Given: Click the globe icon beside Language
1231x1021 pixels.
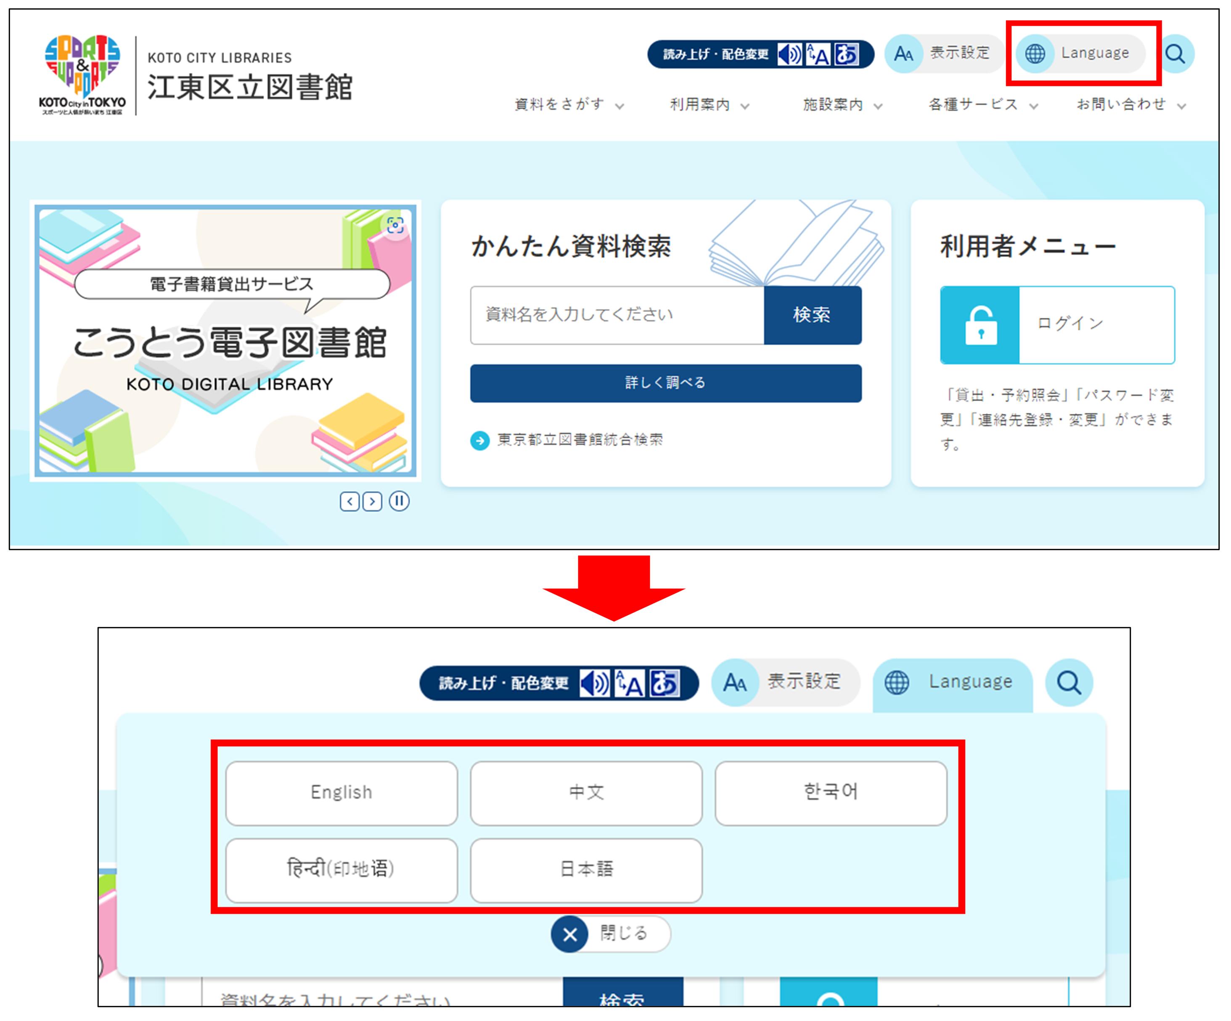Looking at the screenshot, I should point(1036,53).
